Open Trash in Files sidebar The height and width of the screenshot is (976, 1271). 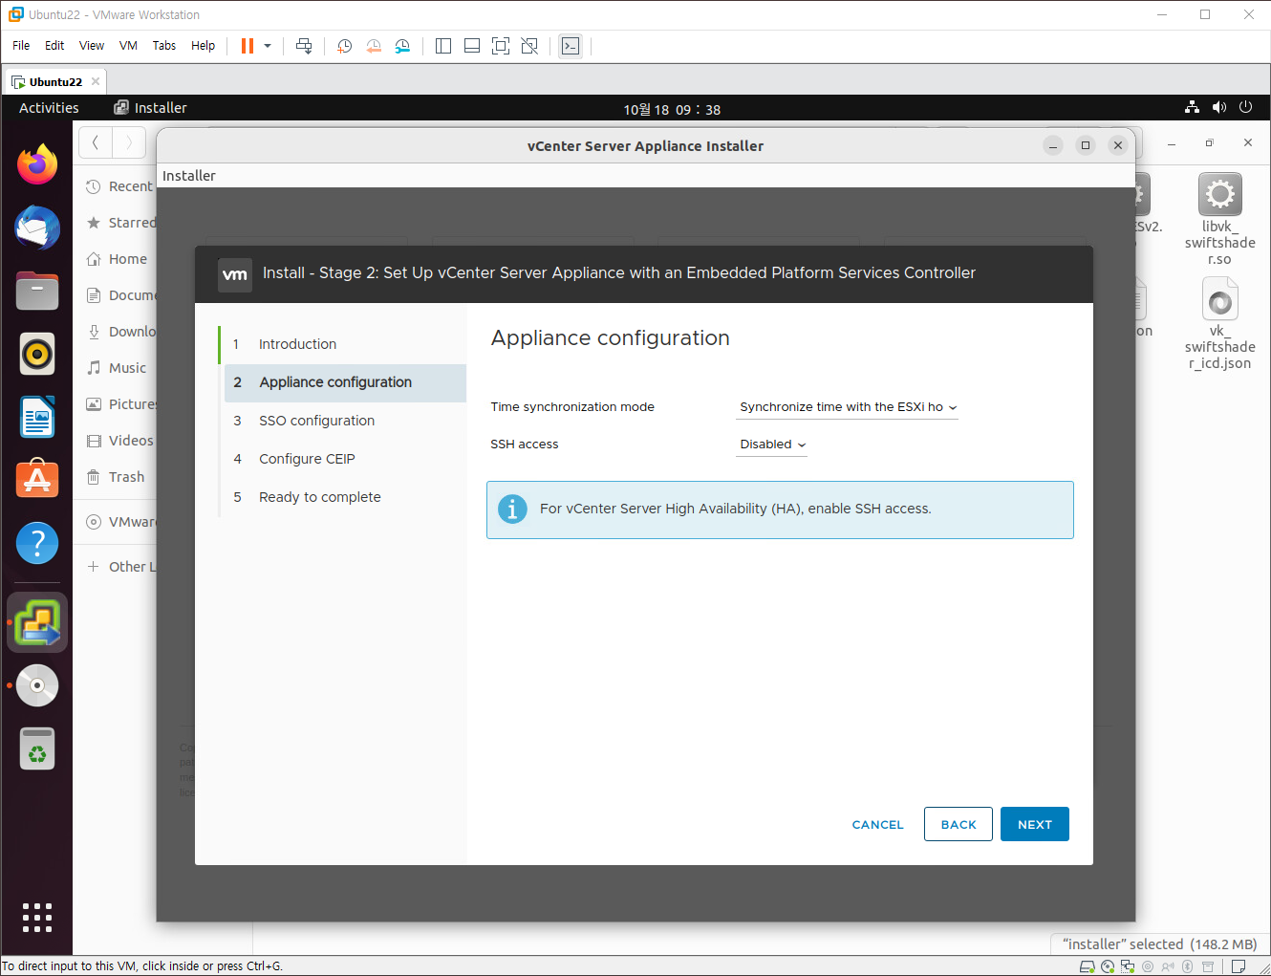[118, 477]
